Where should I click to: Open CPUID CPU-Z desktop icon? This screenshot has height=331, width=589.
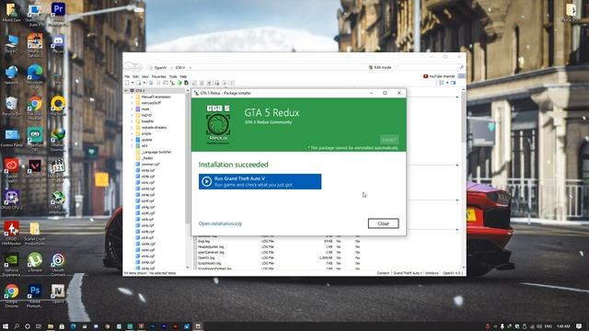click(12, 200)
